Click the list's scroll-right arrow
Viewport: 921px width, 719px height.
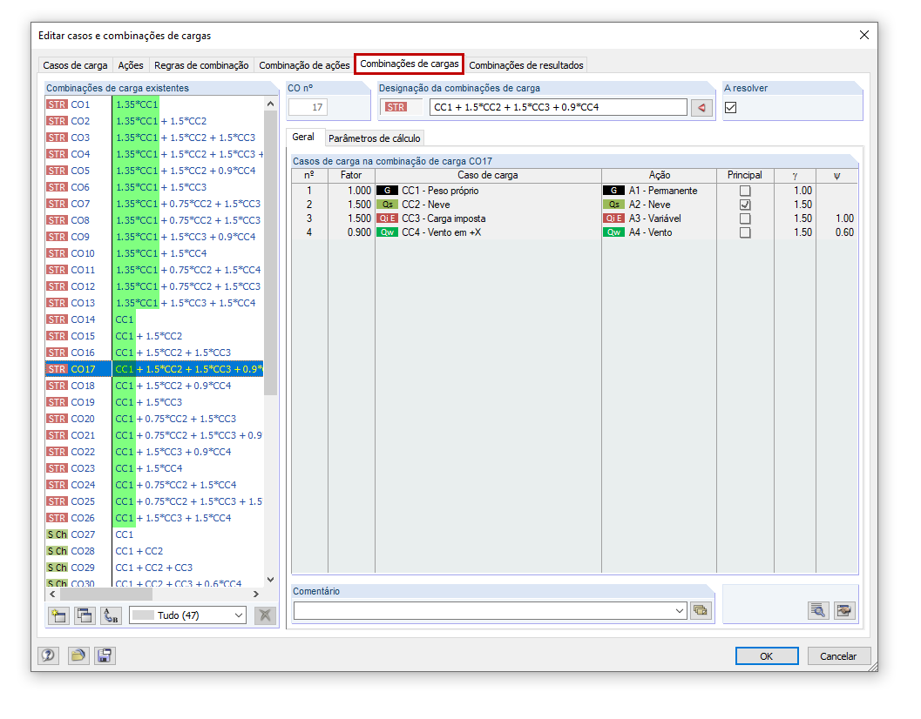click(256, 594)
